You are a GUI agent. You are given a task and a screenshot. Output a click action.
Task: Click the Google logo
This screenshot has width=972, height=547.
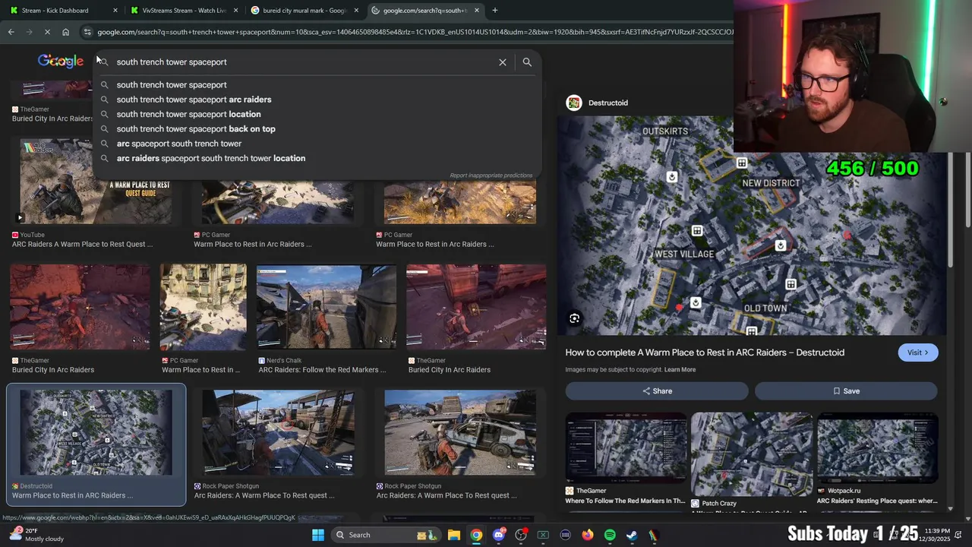pyautogui.click(x=61, y=61)
